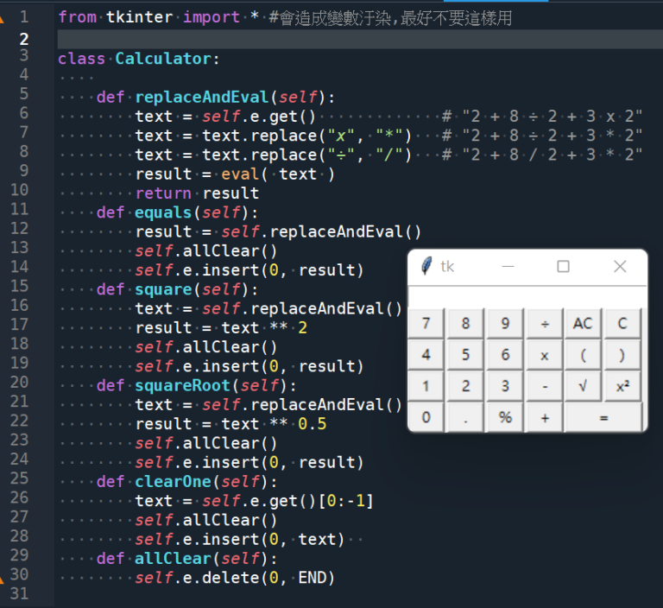Click 'eval' call on line 9
The height and width of the screenshot is (608, 663).
pos(240,174)
